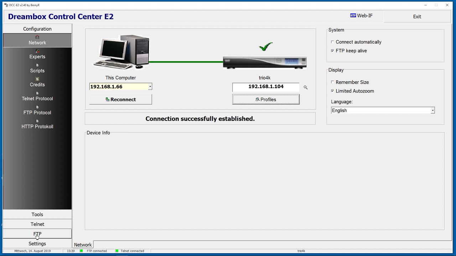Open the Telnet menu section
Image resolution: width=456 pixels, height=256 pixels.
(x=37, y=224)
